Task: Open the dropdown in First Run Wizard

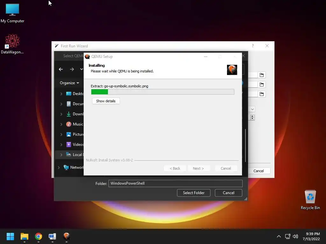Action: (252, 109)
